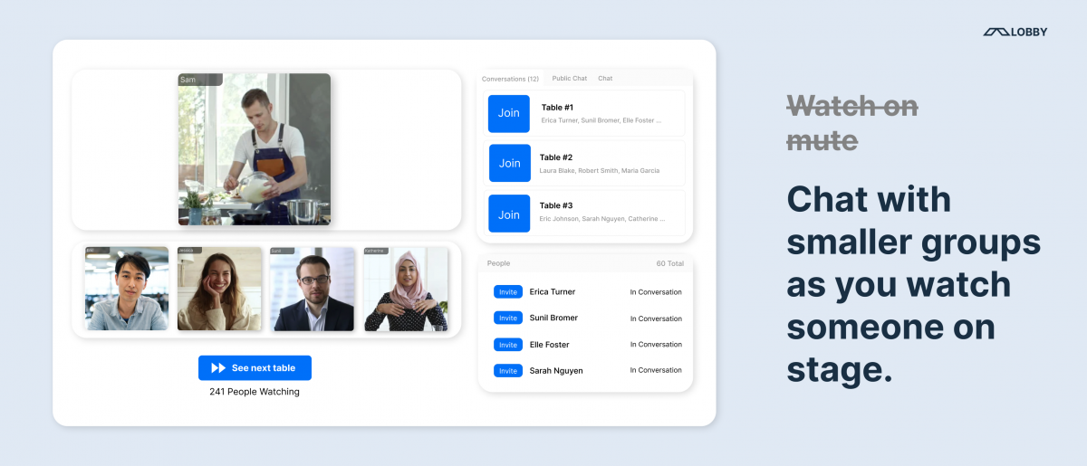
Task: Invite Erica Turner
Action: [508, 292]
